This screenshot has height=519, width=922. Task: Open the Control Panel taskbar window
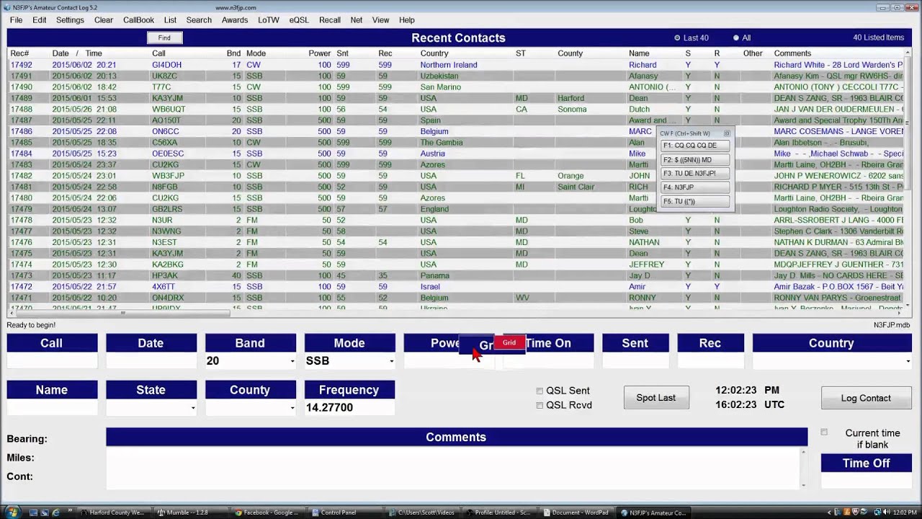[346, 513]
